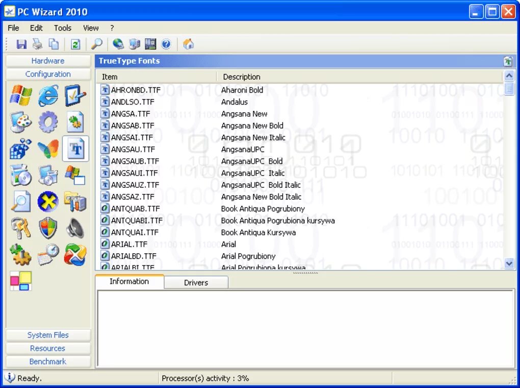Open the pink and yellow squares icon

click(21, 281)
